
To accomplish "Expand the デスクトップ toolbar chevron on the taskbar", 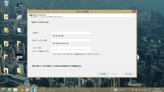I will (126, 88).
